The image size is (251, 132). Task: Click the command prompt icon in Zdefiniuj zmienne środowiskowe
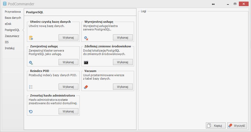[86, 62]
